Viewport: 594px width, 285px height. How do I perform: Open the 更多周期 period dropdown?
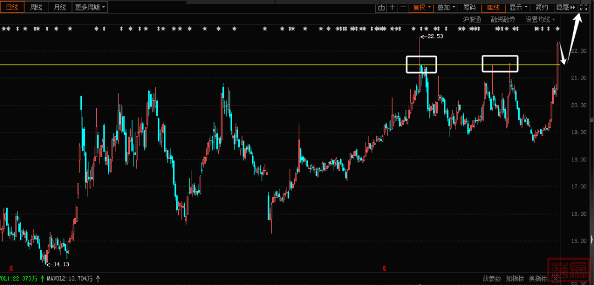click(90, 7)
